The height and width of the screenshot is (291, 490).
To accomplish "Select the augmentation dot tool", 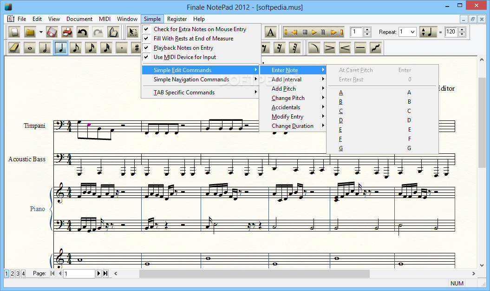I will (x=122, y=48).
